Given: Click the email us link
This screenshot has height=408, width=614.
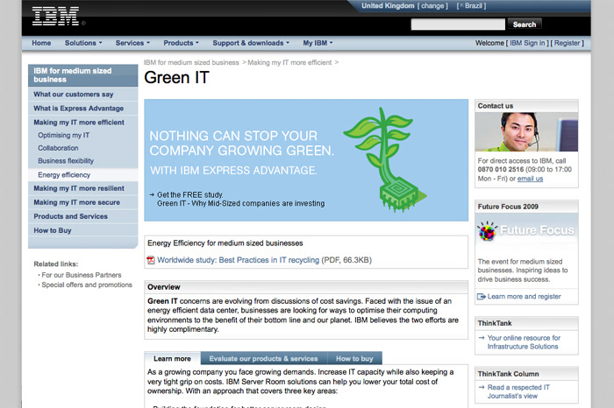Looking at the screenshot, I should [530, 179].
